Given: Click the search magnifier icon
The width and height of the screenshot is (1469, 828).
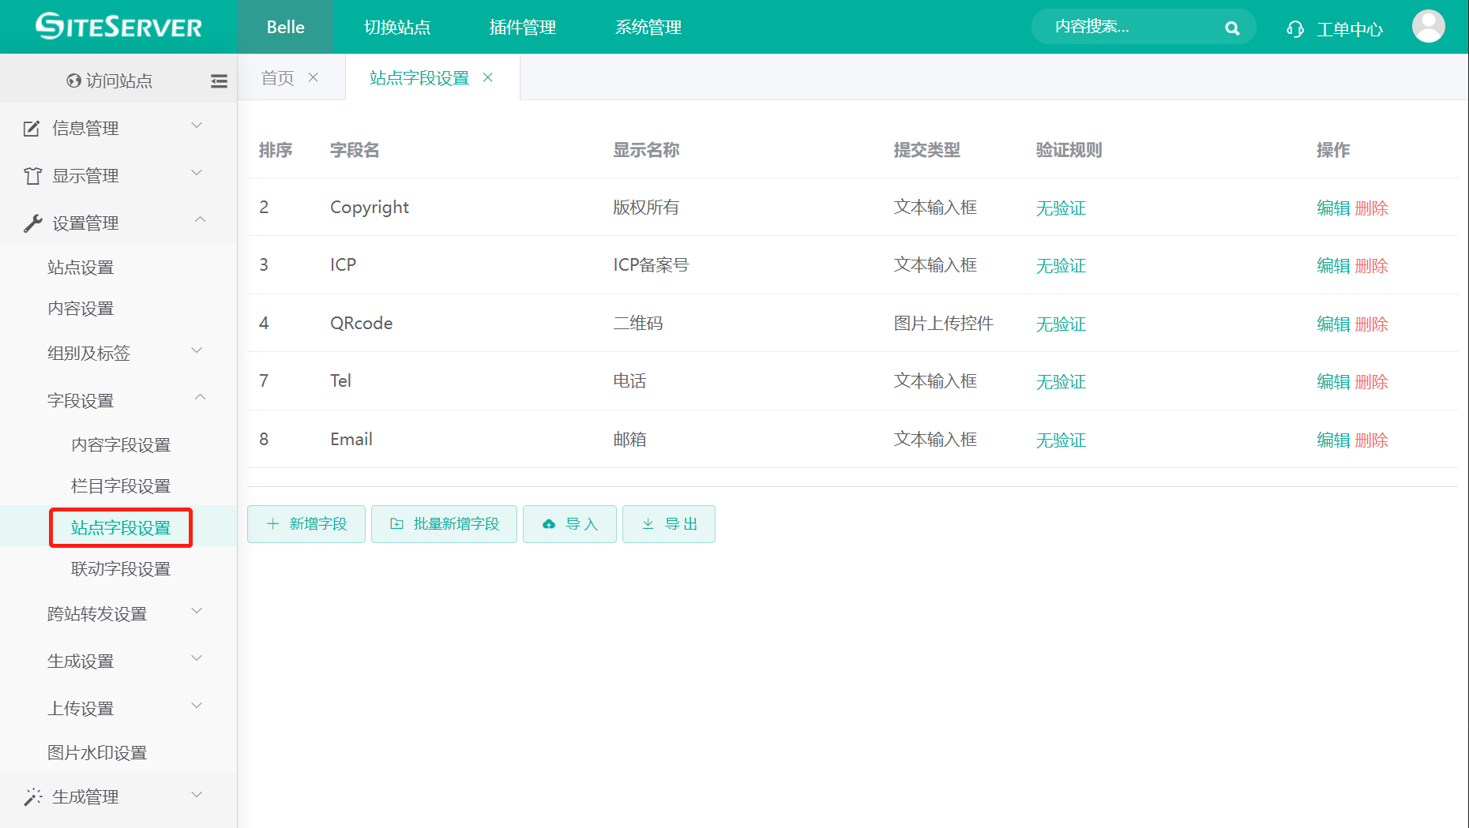Looking at the screenshot, I should coord(1232,27).
